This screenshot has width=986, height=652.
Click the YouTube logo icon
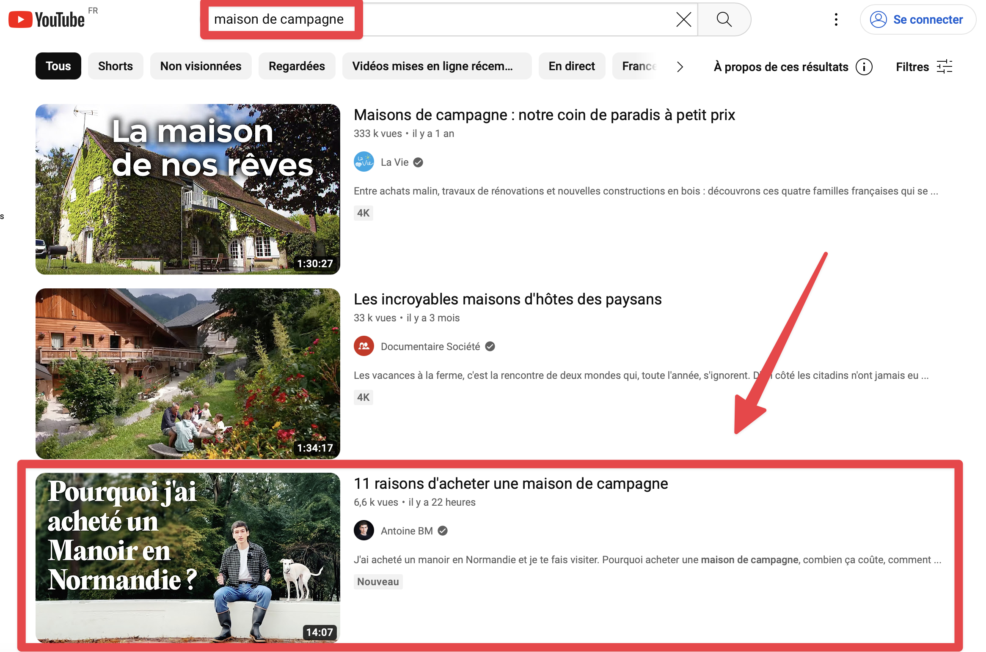(20, 19)
